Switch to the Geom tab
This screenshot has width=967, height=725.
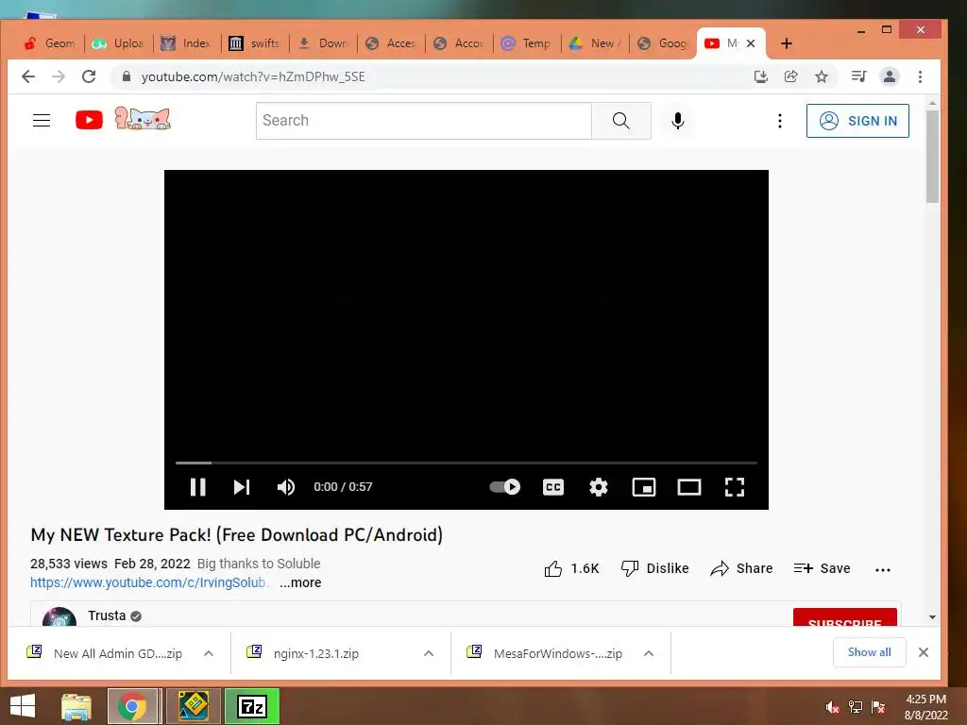49,43
